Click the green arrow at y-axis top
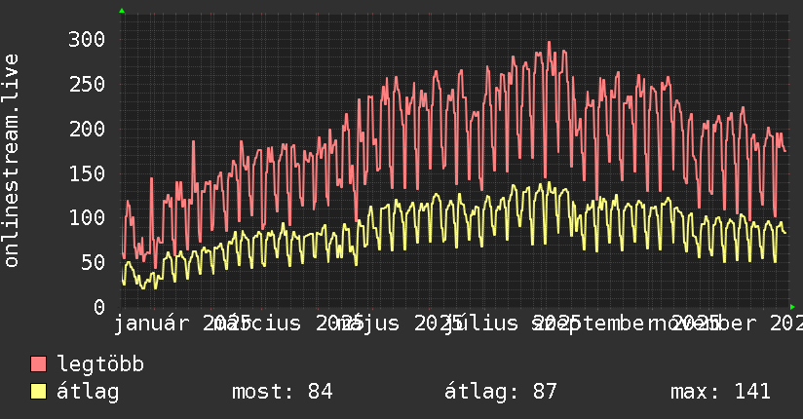The height and width of the screenshot is (419, 803). click(x=122, y=11)
